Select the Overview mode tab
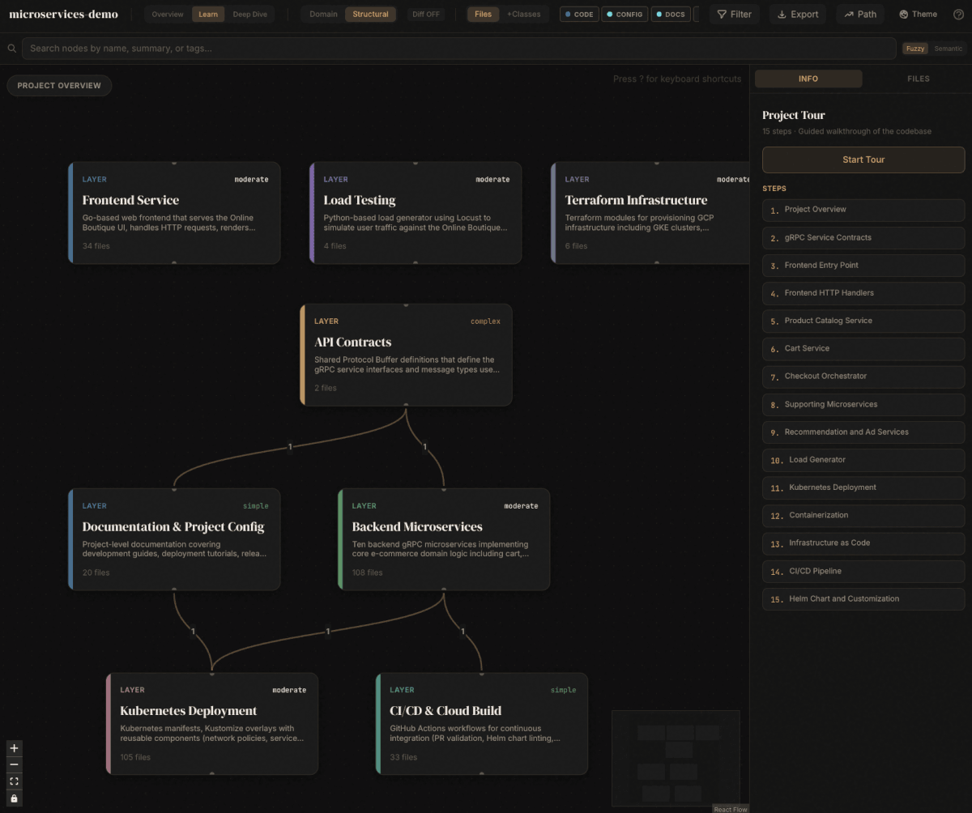The height and width of the screenshot is (813, 972). [168, 15]
